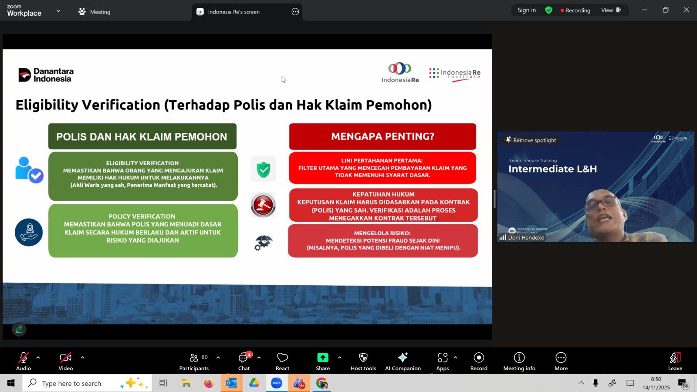Screen dimensions: 697x392
Task: Expand audio options arrow next to Audio
Action: [x=38, y=358]
